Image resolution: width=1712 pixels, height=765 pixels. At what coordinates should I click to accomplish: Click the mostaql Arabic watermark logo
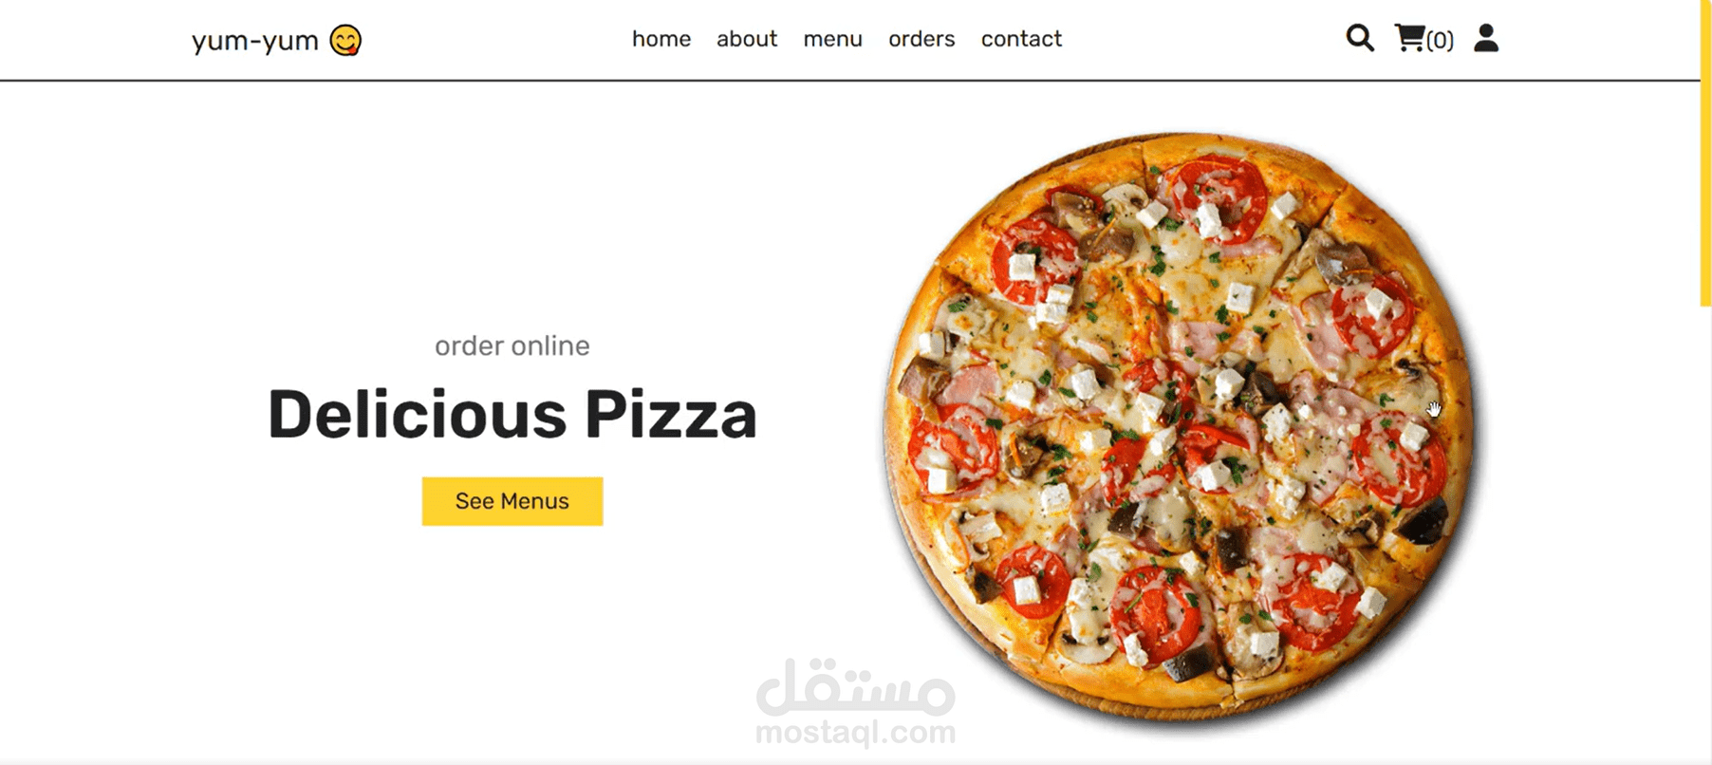point(856,687)
